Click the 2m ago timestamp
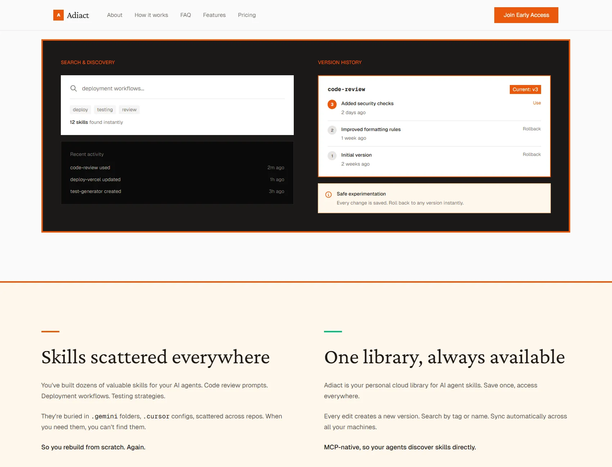The height and width of the screenshot is (467, 612). [x=276, y=167]
